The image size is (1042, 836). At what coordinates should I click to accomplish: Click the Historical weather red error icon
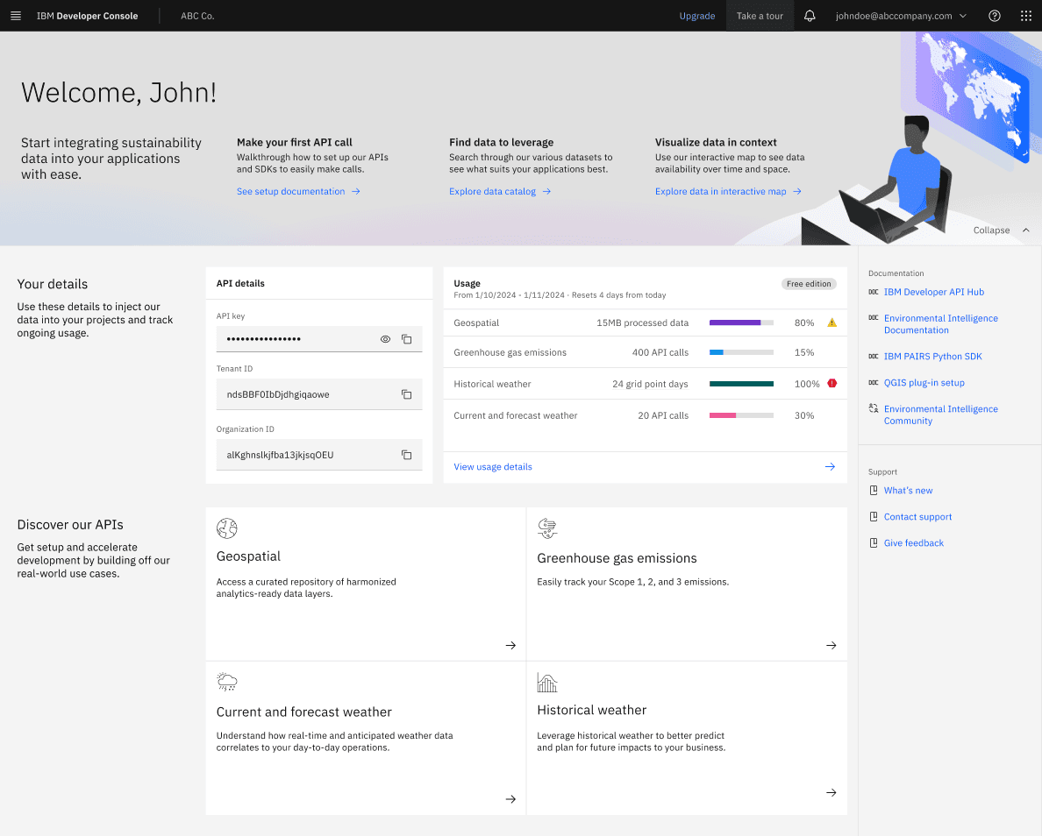(x=832, y=383)
